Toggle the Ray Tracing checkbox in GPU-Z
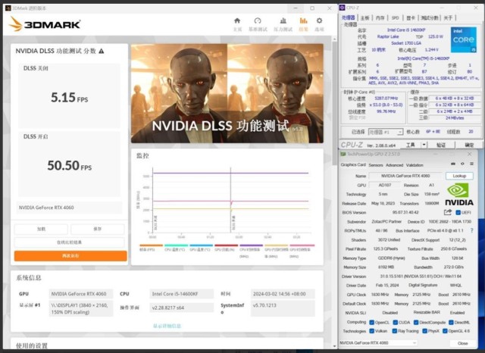 click(x=395, y=331)
